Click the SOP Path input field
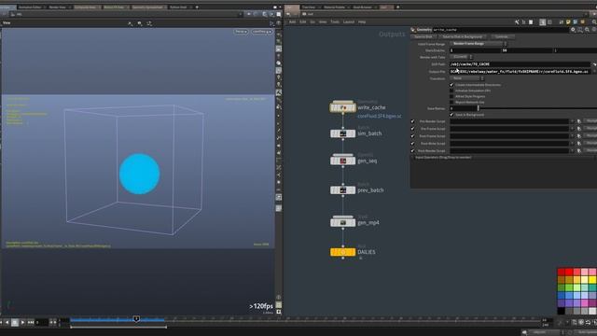Viewport: 597px width, 336px height. [x=520, y=64]
